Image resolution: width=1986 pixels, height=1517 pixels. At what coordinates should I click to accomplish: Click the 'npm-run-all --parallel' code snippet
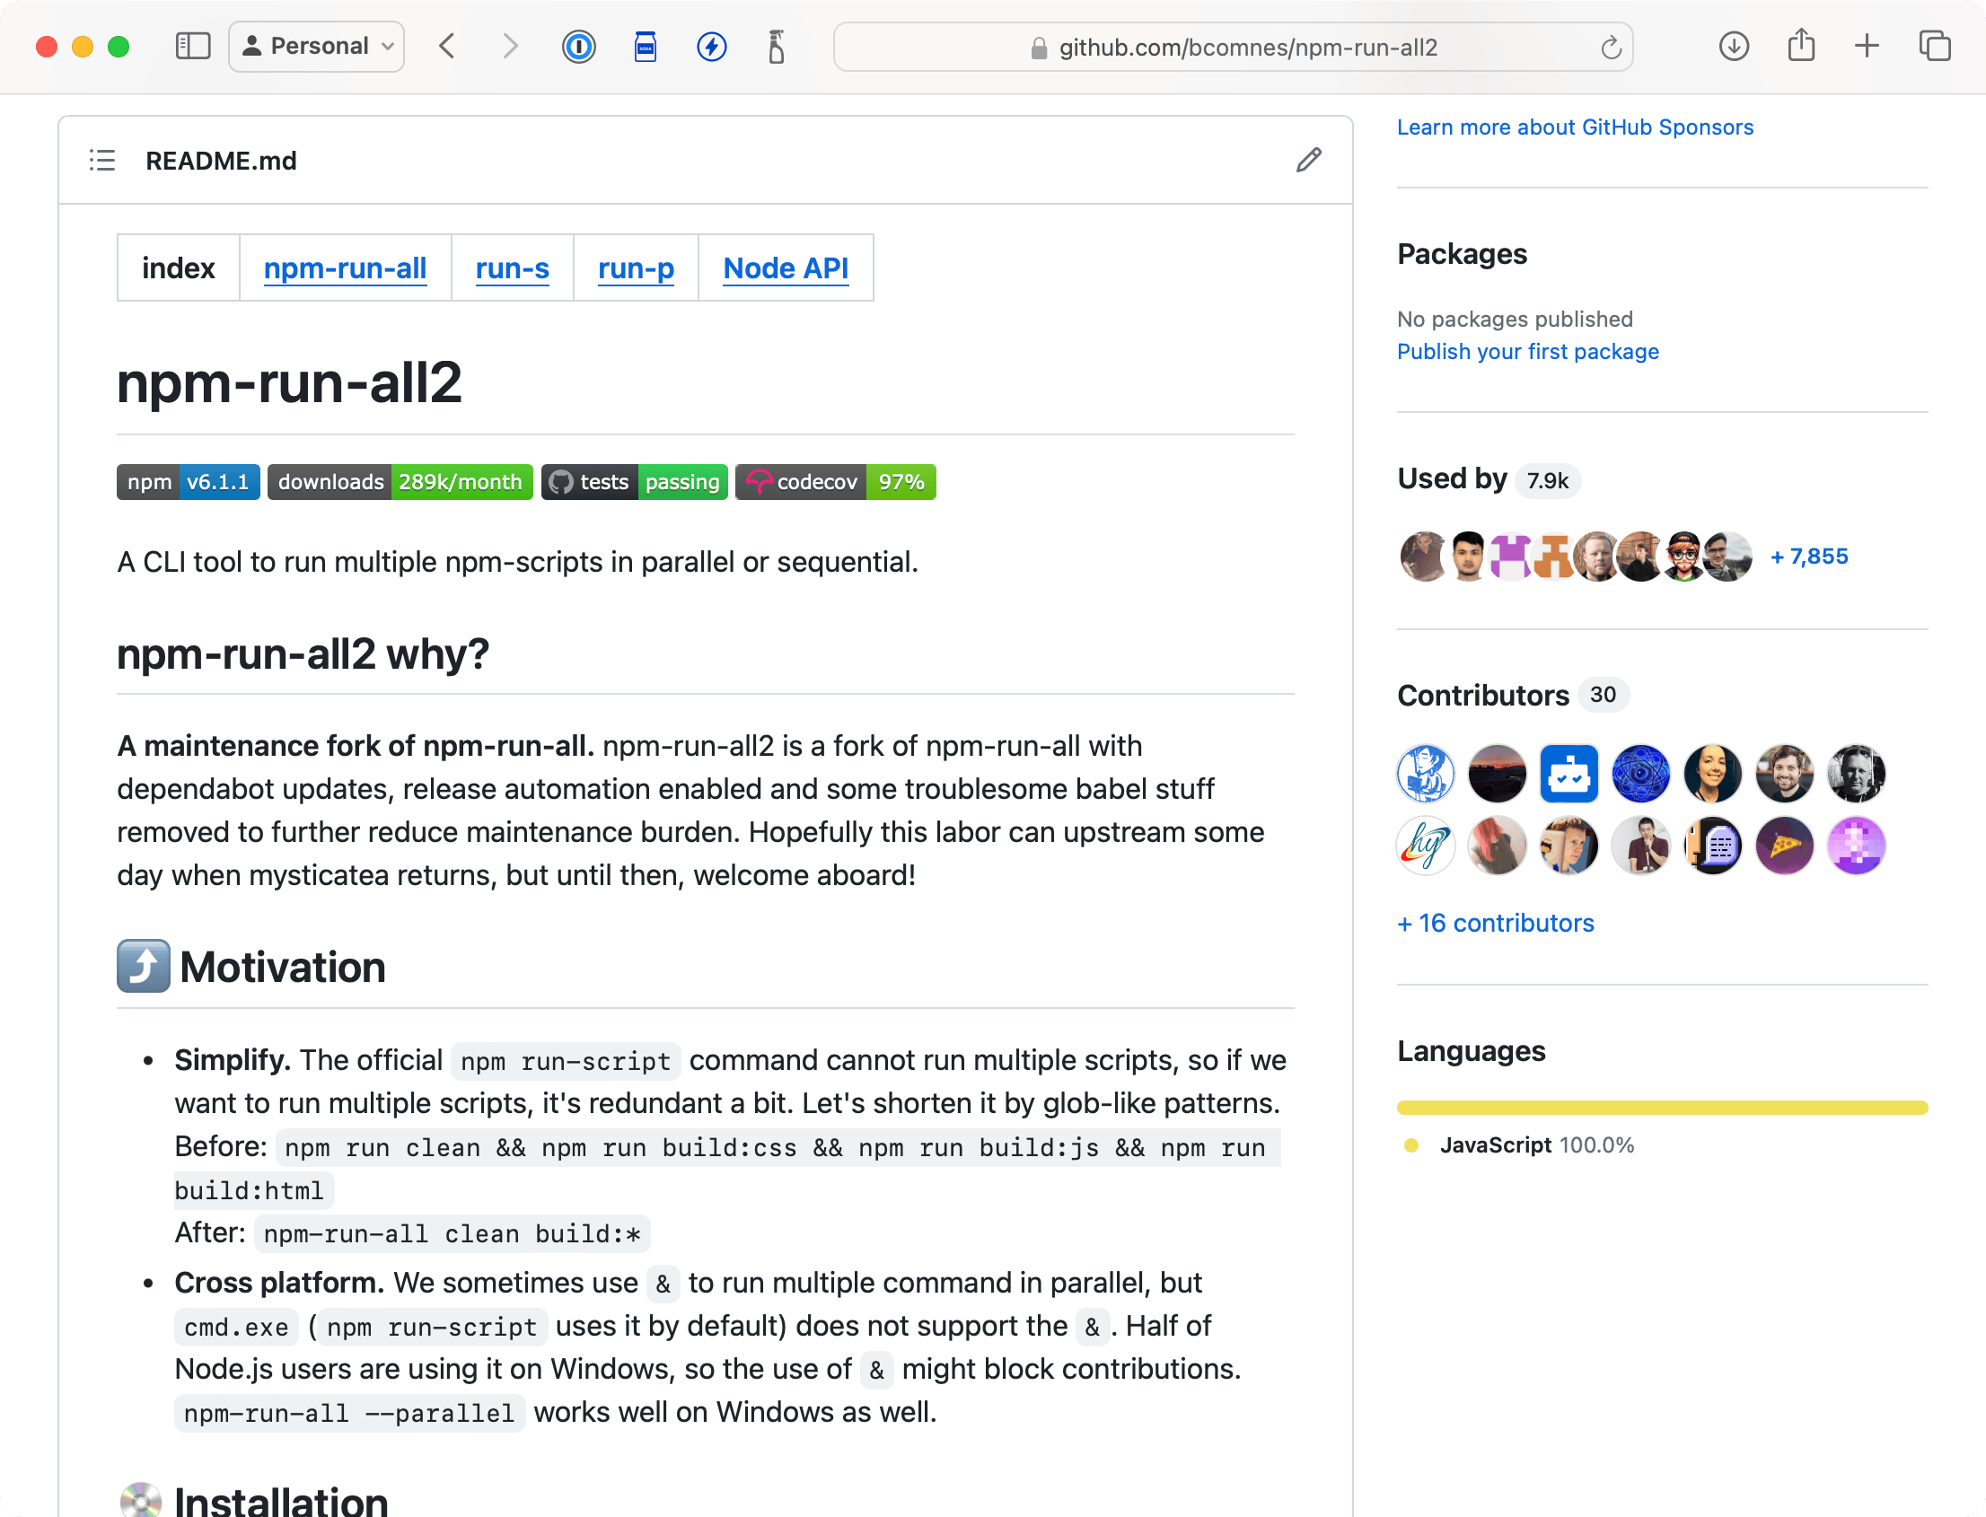349,1413
